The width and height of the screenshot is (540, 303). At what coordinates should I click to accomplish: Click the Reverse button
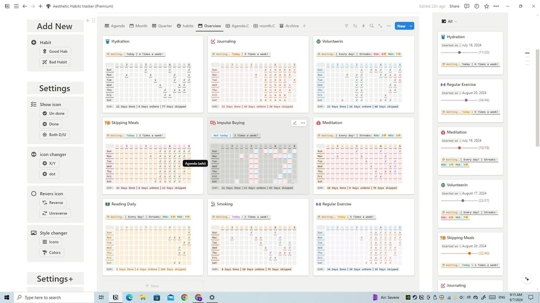click(x=53, y=203)
